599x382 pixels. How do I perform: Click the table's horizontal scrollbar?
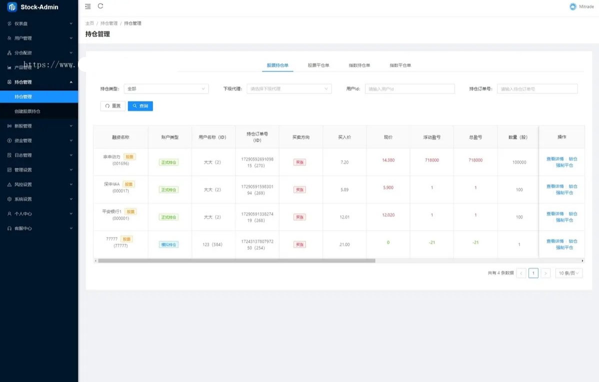236,261
